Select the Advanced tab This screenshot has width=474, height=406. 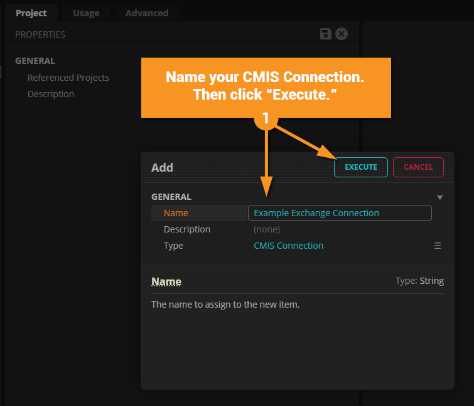click(x=146, y=13)
